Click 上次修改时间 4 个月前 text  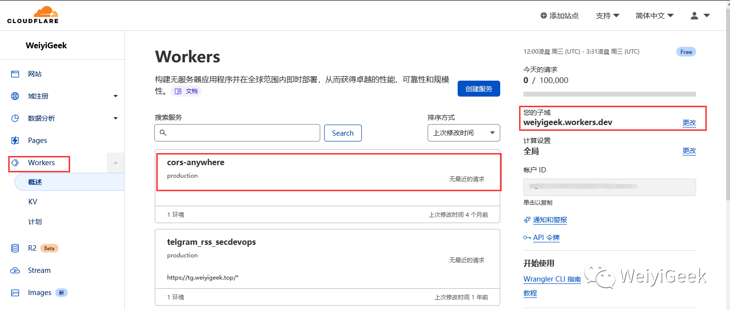(459, 215)
